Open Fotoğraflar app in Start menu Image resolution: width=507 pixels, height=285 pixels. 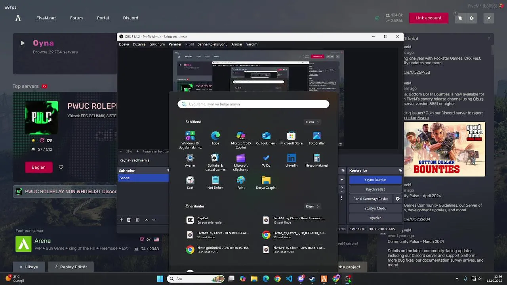point(317,138)
